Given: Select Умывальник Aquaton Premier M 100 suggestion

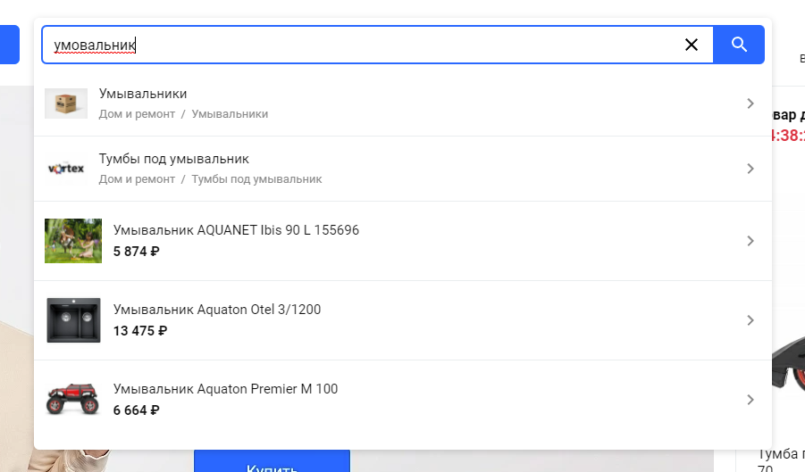Looking at the screenshot, I should coord(403,400).
